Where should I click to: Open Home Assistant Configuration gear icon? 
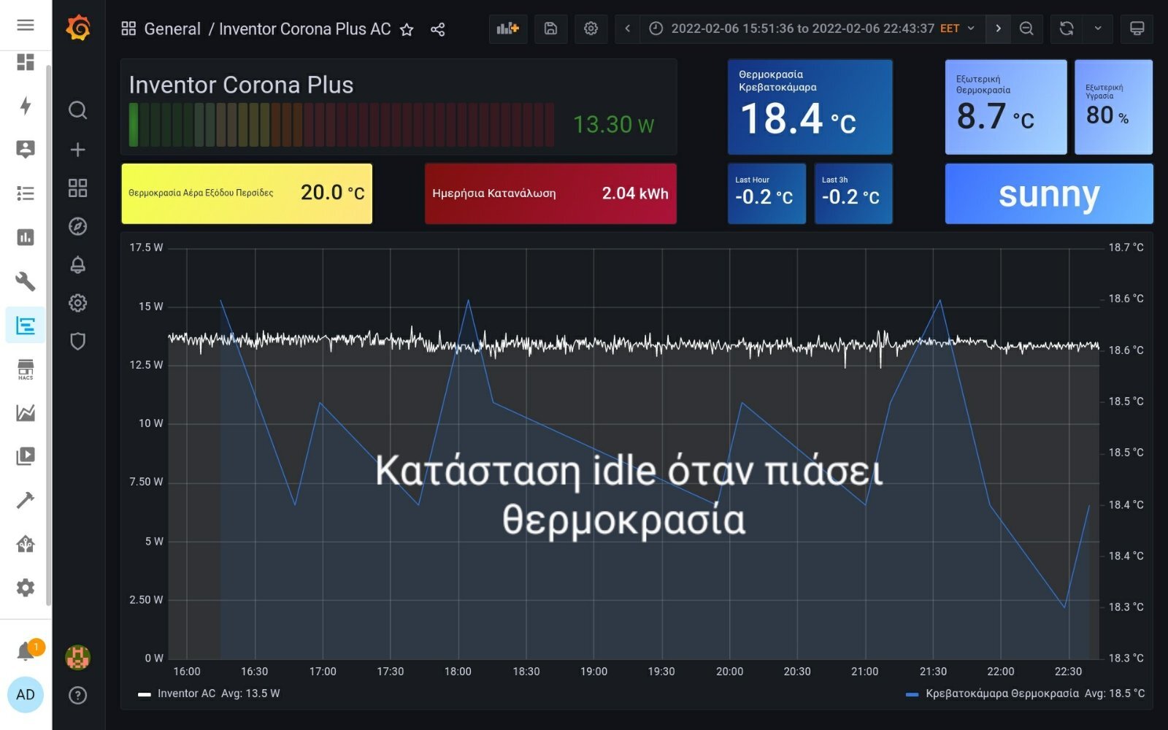click(26, 588)
